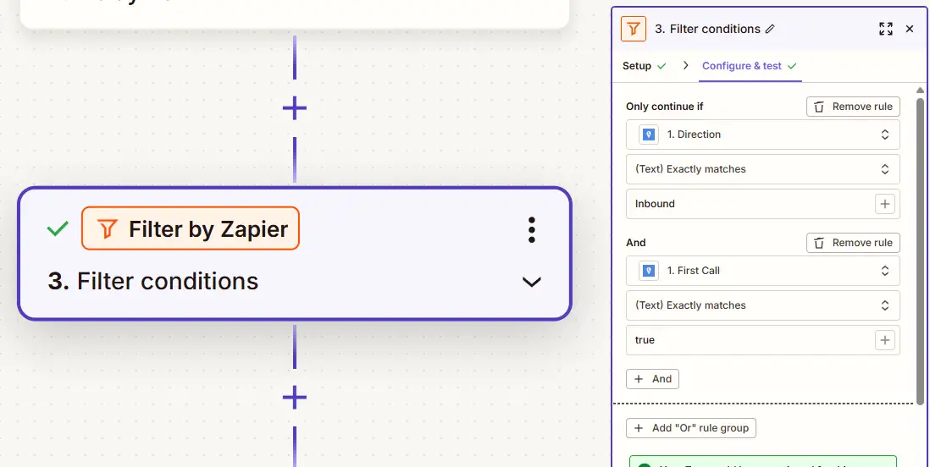930x467 pixels.
Task: Switch to the Configure & test tab
Action: (749, 66)
